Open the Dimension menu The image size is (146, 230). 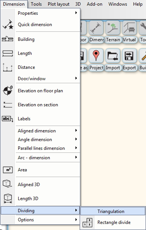[x=14, y=4]
